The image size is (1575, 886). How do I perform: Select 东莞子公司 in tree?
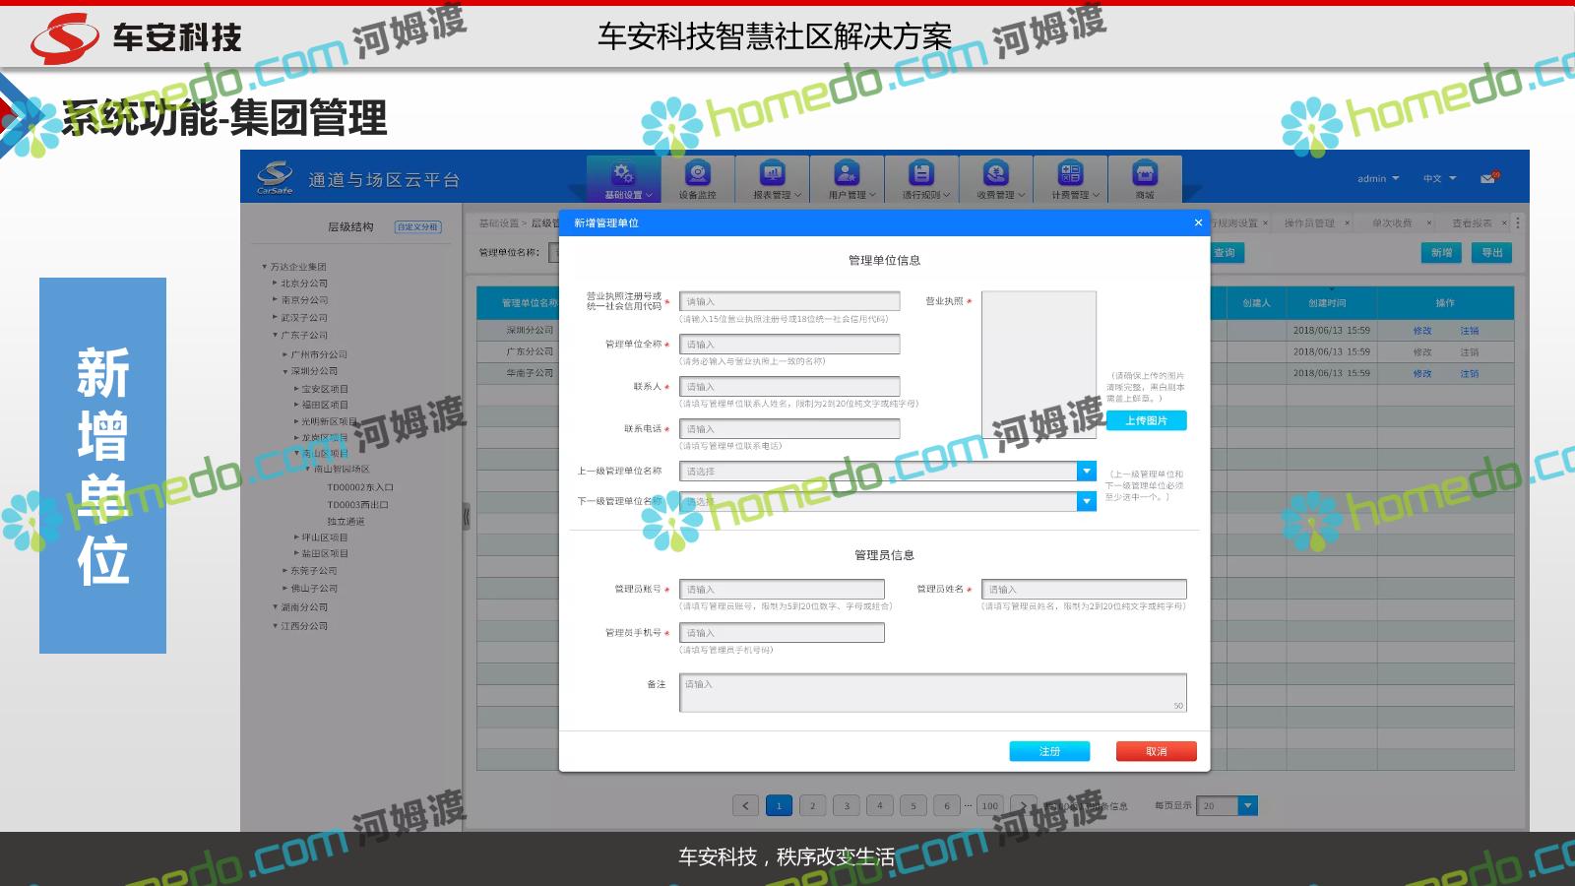314,571
